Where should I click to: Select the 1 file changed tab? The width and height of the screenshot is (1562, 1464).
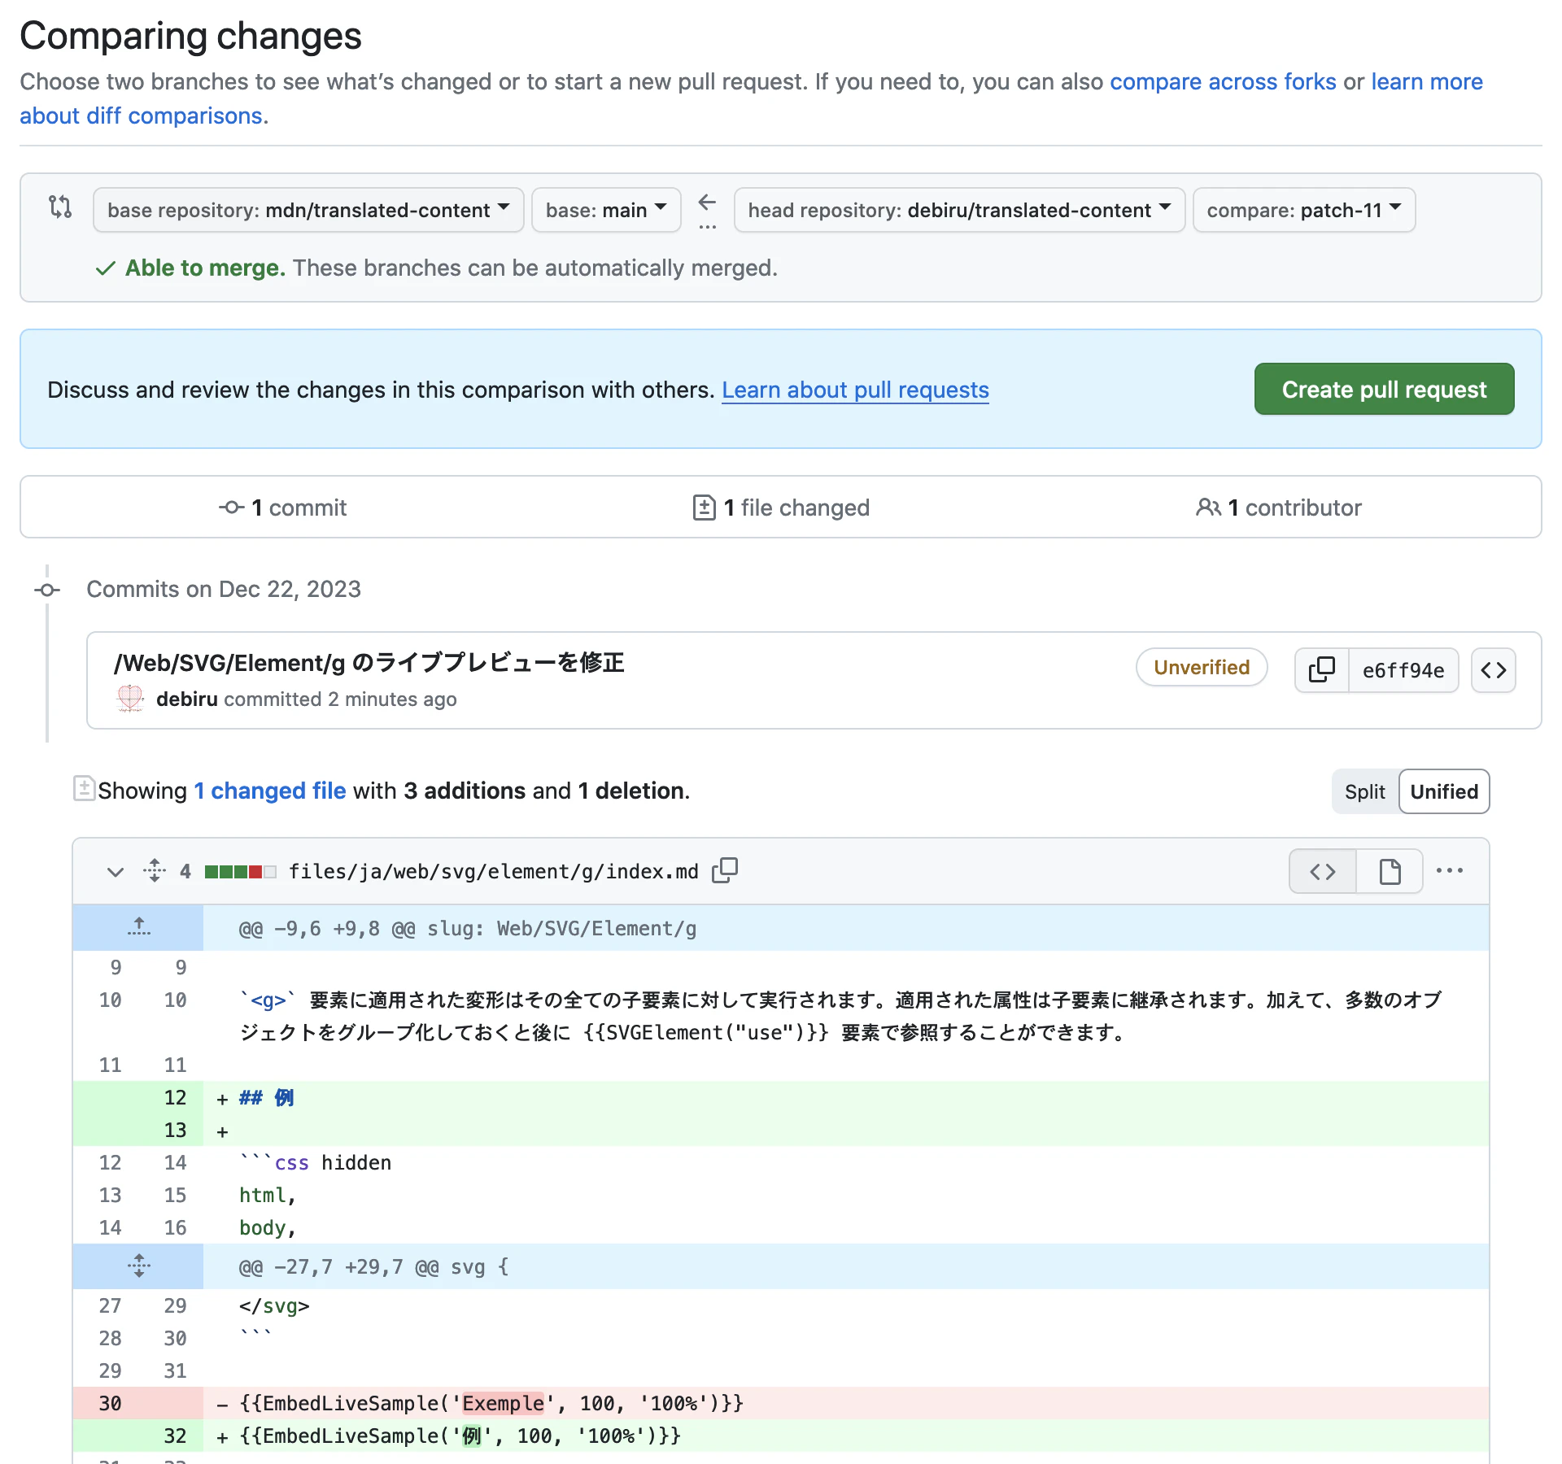pyautogui.click(x=781, y=507)
